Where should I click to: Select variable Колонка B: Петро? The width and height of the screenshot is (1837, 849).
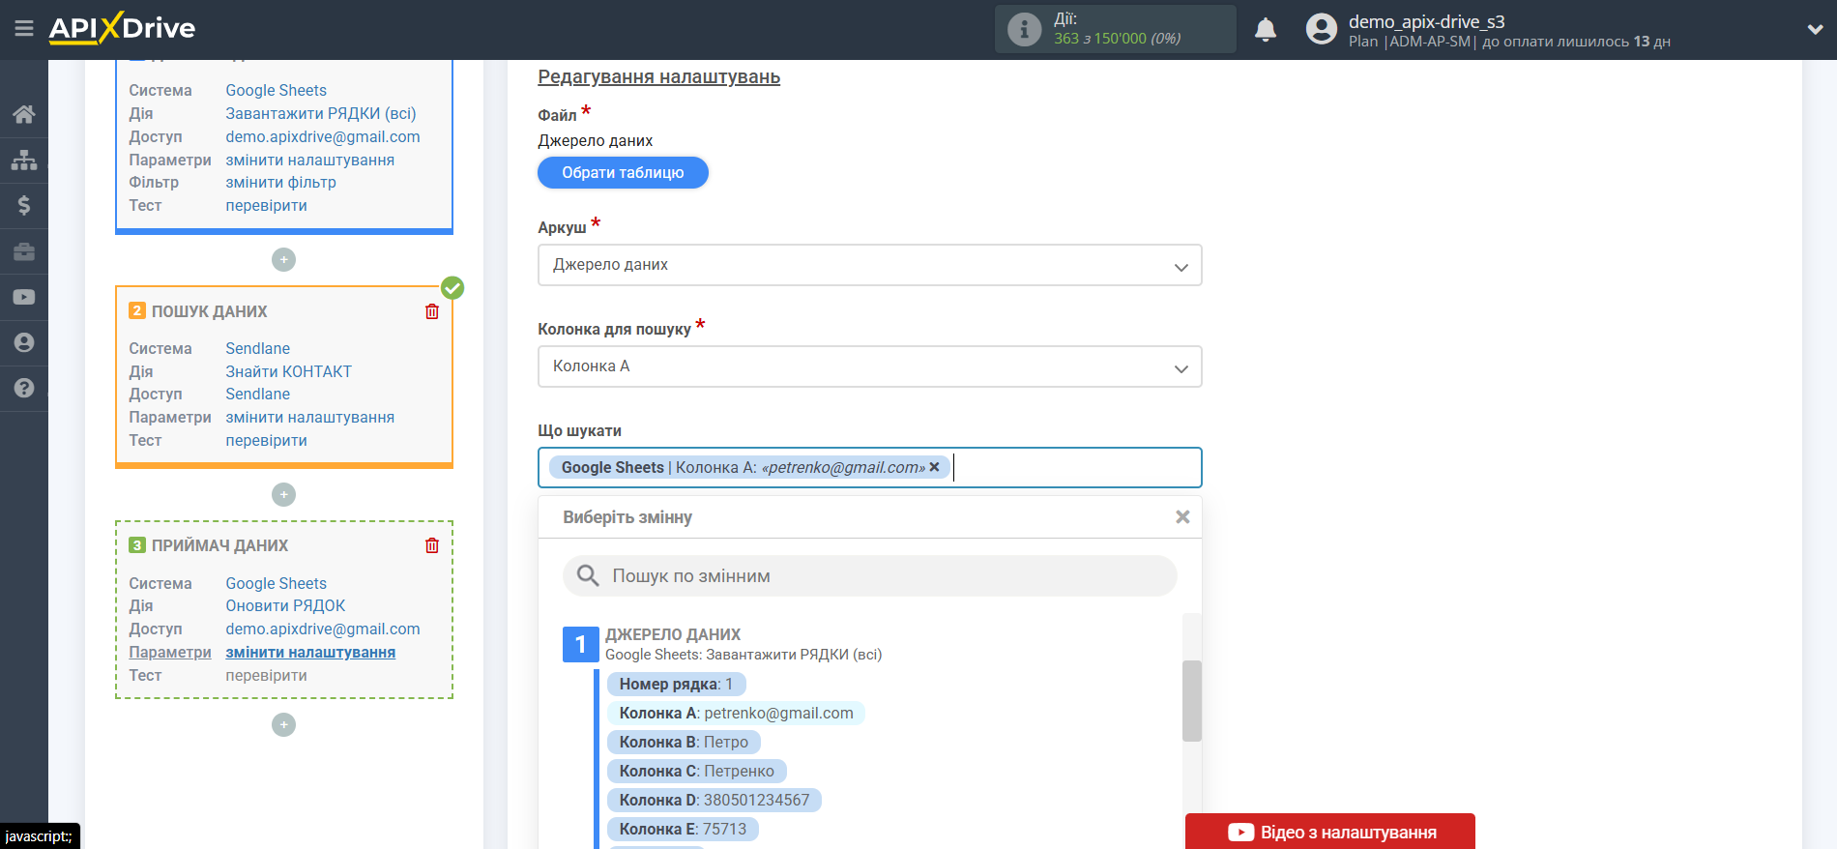(684, 743)
